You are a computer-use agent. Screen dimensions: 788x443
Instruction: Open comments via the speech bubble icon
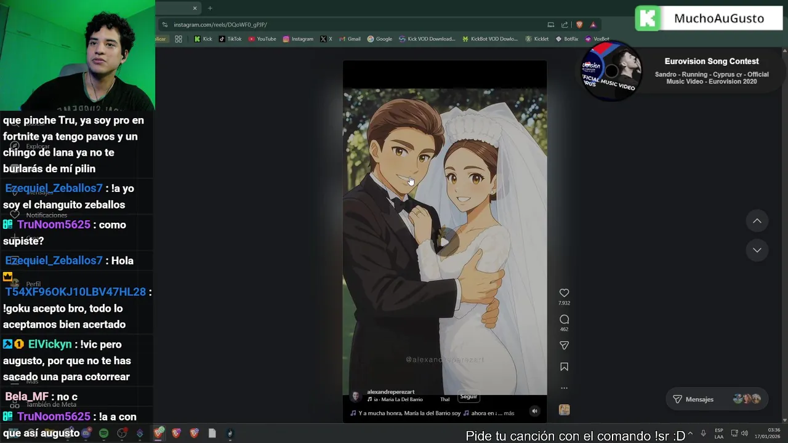(564, 319)
